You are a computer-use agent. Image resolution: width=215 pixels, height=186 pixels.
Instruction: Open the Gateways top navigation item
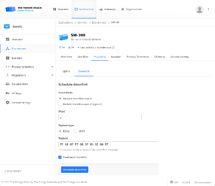point(107,9)
